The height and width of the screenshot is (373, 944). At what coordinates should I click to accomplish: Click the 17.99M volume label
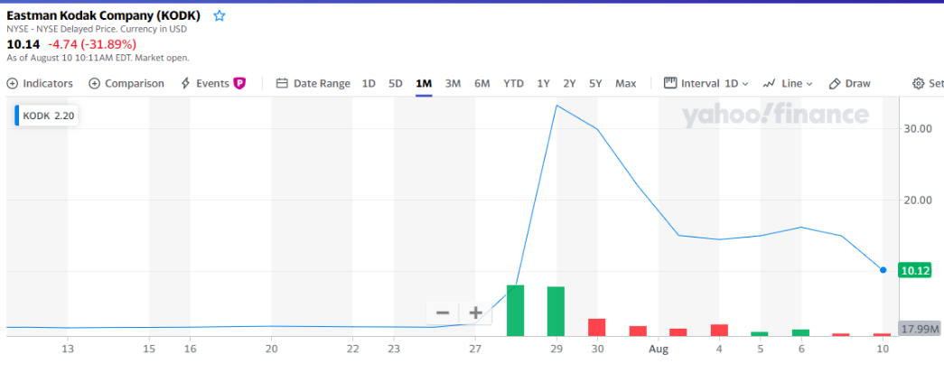[920, 329]
